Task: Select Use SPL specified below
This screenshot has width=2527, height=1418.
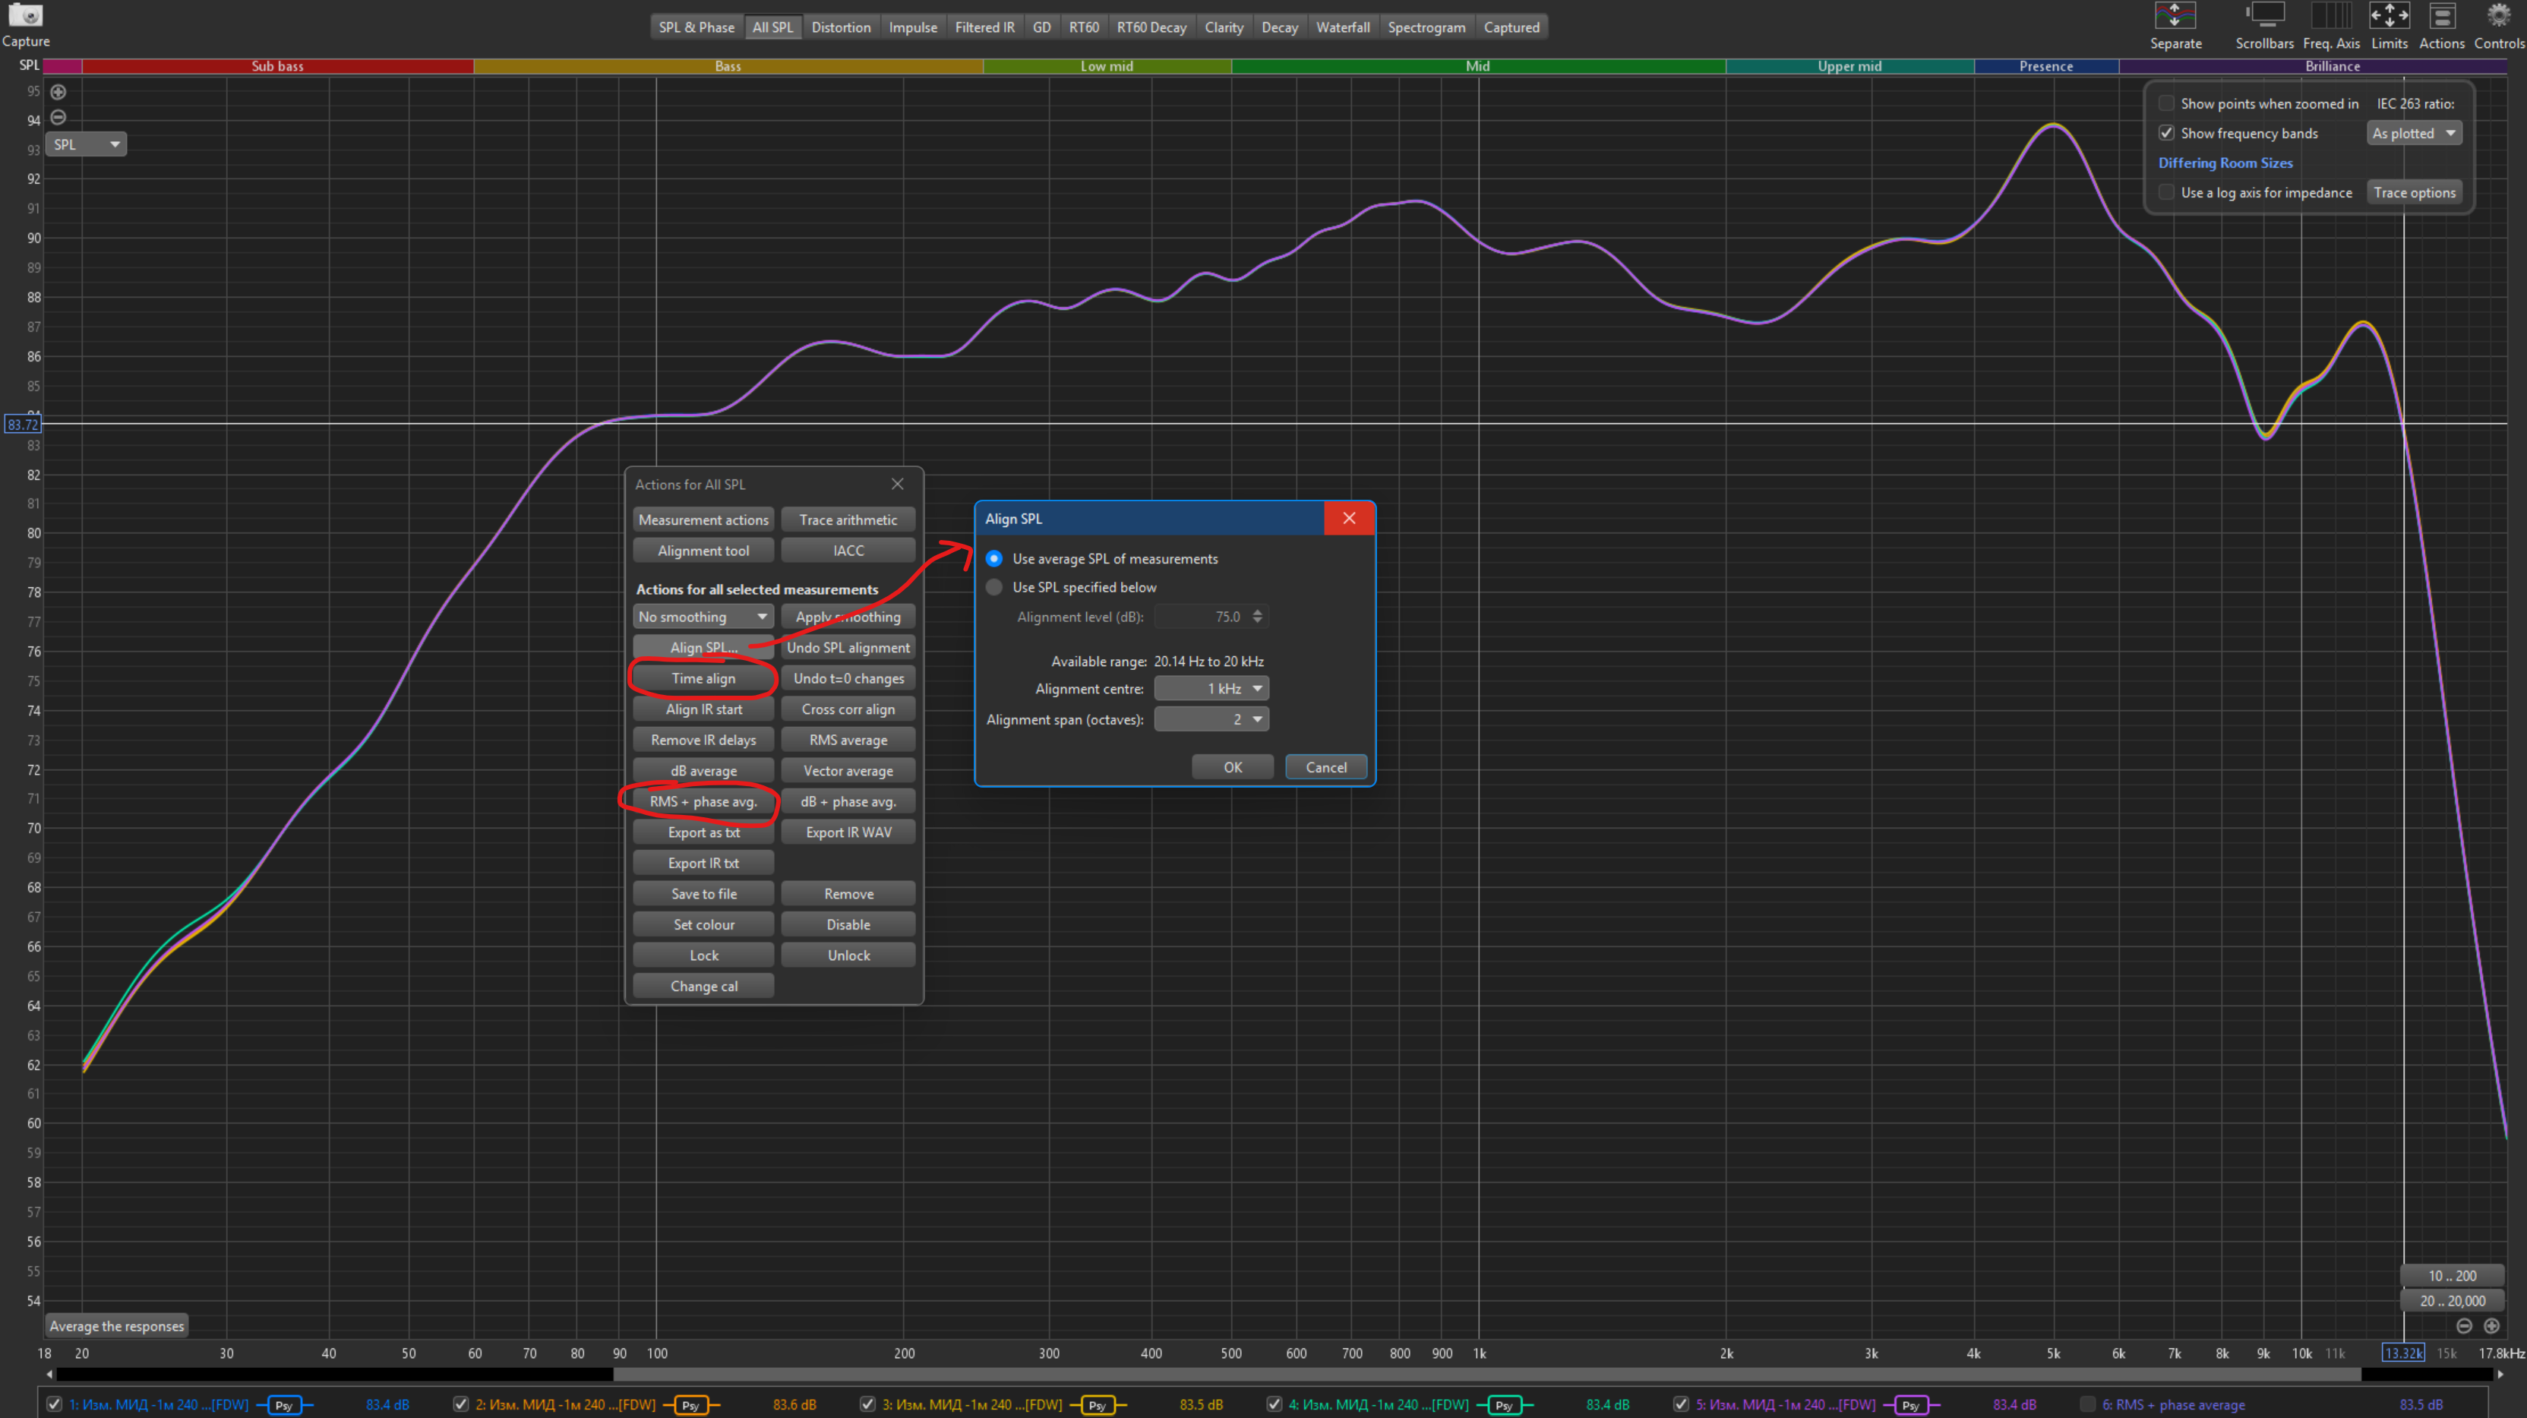Action: pos(995,587)
